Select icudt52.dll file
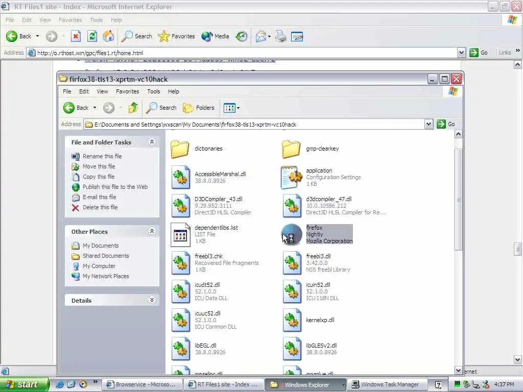This screenshot has width=523, height=392. tap(200, 291)
